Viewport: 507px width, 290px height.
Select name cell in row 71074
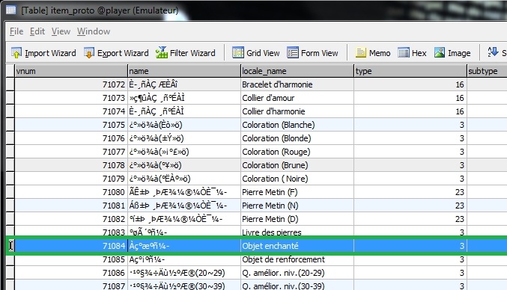[184, 111]
